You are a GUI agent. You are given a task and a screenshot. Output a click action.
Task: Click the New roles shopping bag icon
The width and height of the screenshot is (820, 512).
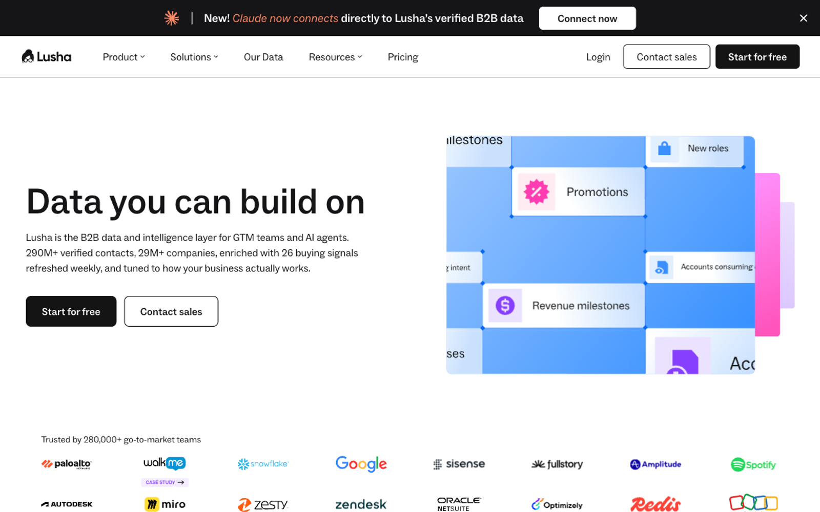[x=665, y=148]
